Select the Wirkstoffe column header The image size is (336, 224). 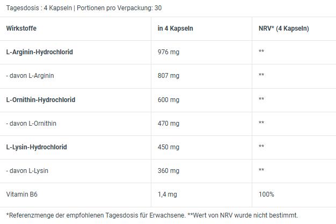[x=21, y=28]
